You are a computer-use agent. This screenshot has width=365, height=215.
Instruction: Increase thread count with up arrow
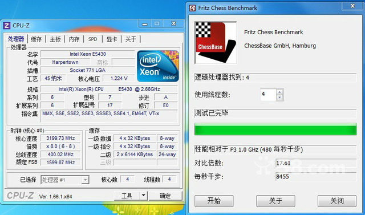[x=279, y=92]
